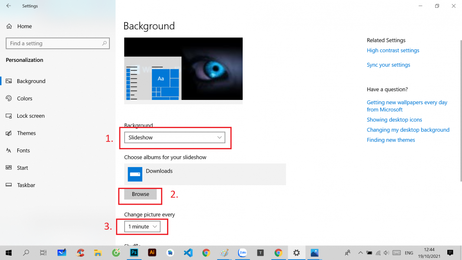The height and width of the screenshot is (260, 462).
Task: Expand the Background type Slideshow dropdown
Action: tap(174, 138)
